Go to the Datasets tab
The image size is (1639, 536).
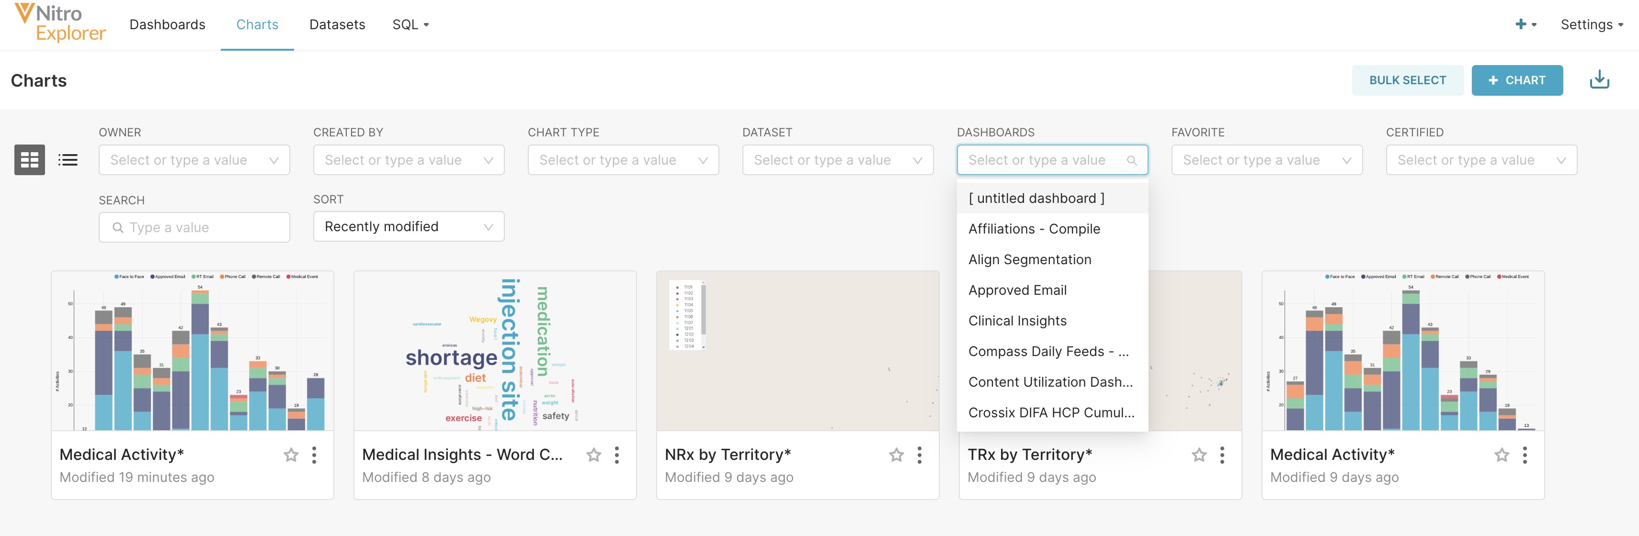click(337, 24)
